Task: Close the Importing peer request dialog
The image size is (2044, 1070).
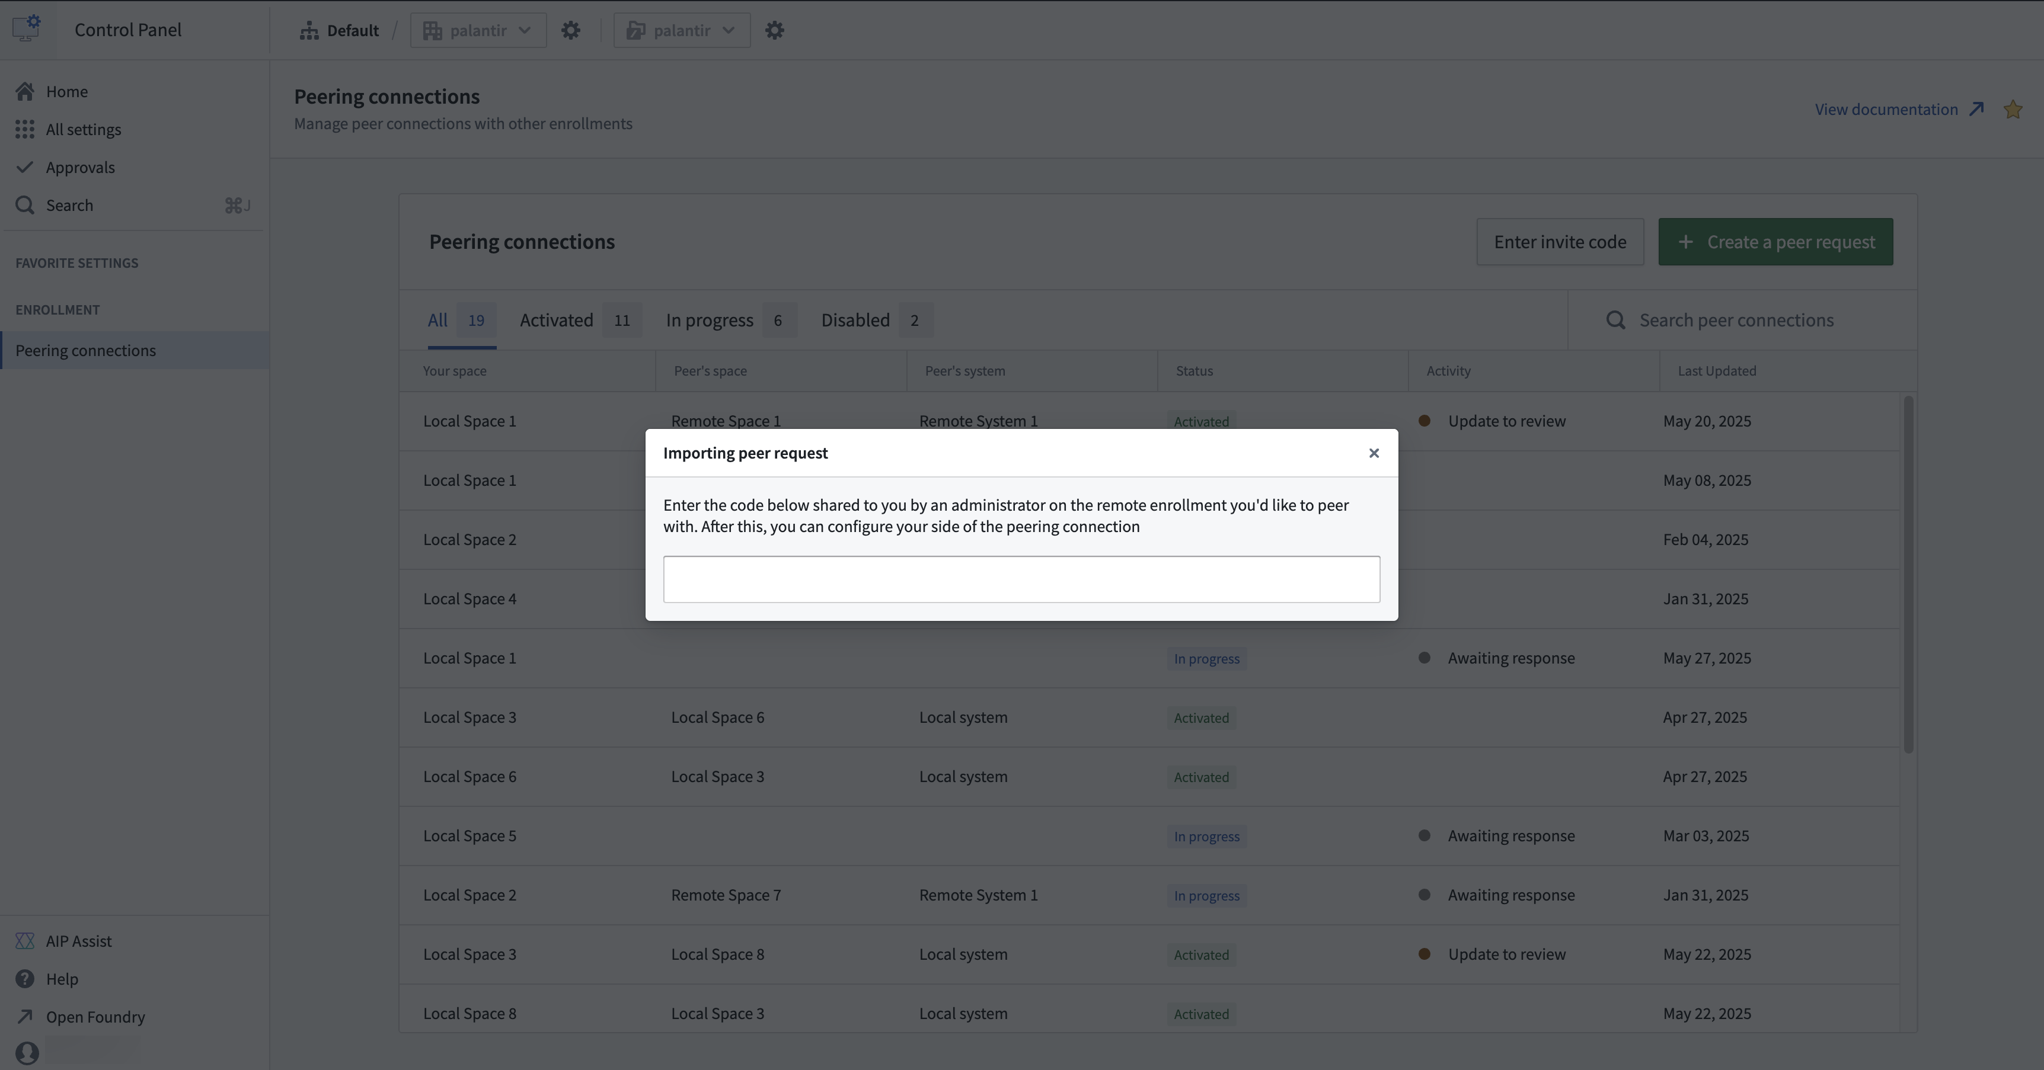Action: pos(1374,453)
